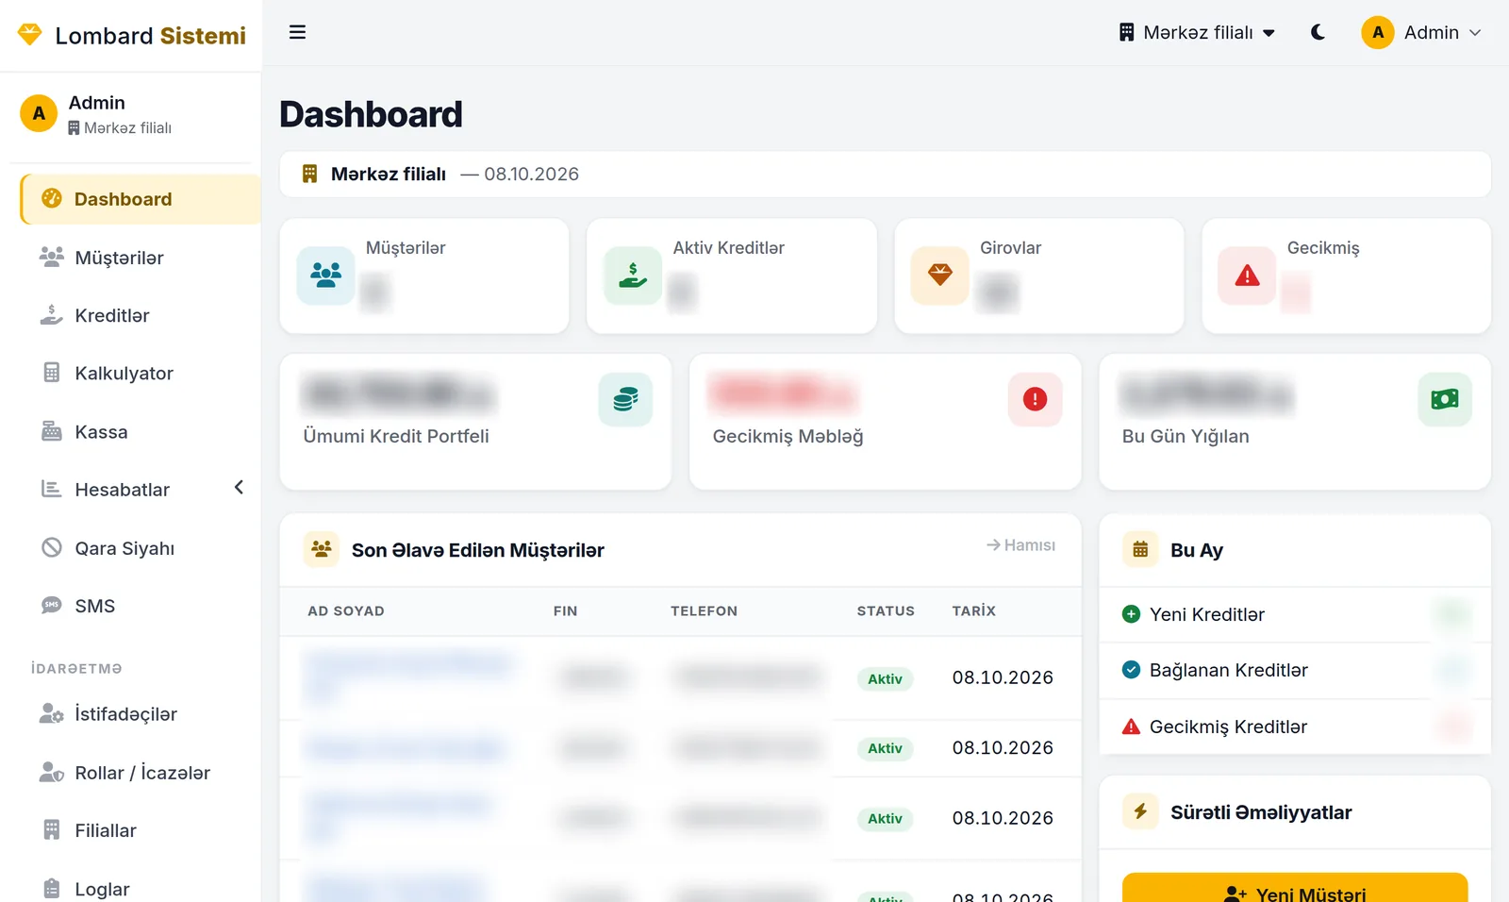Click the Ümumi Kredit Portfeli coins icon
The image size is (1509, 902).
click(625, 399)
